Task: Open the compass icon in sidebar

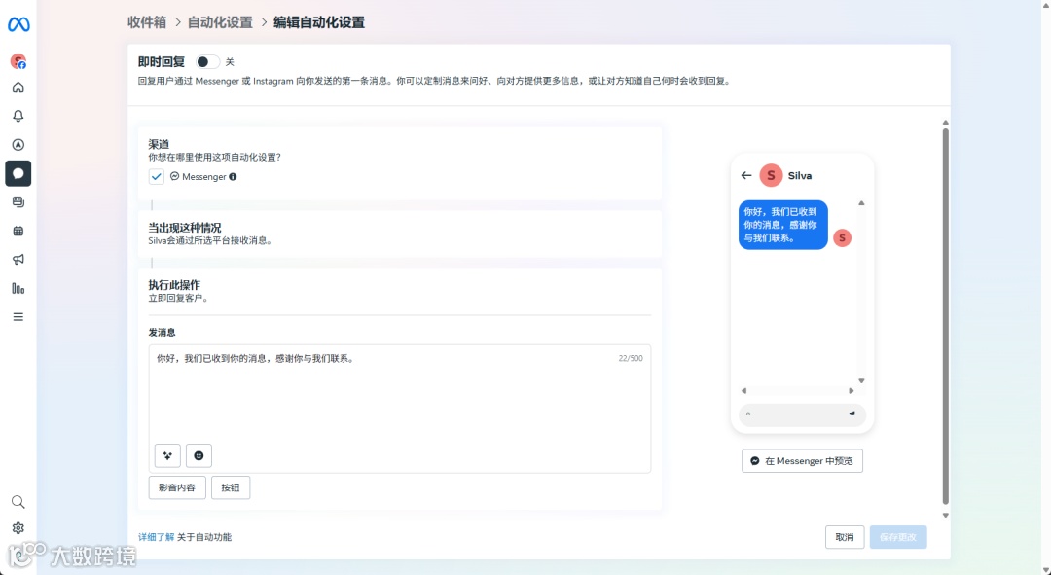Action: [18, 145]
